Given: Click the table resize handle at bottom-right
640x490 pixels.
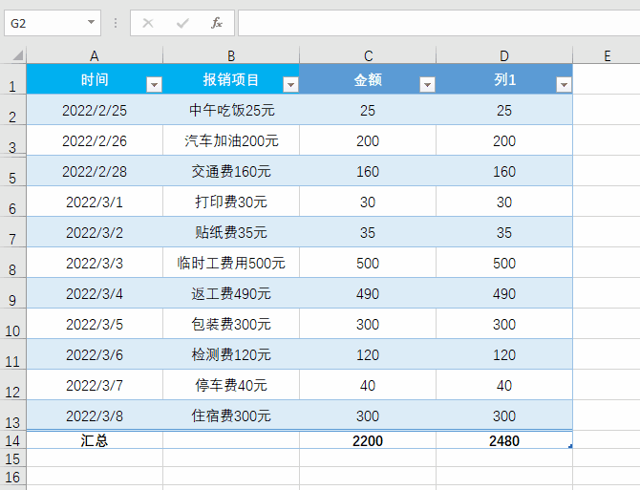Looking at the screenshot, I should 570,446.
